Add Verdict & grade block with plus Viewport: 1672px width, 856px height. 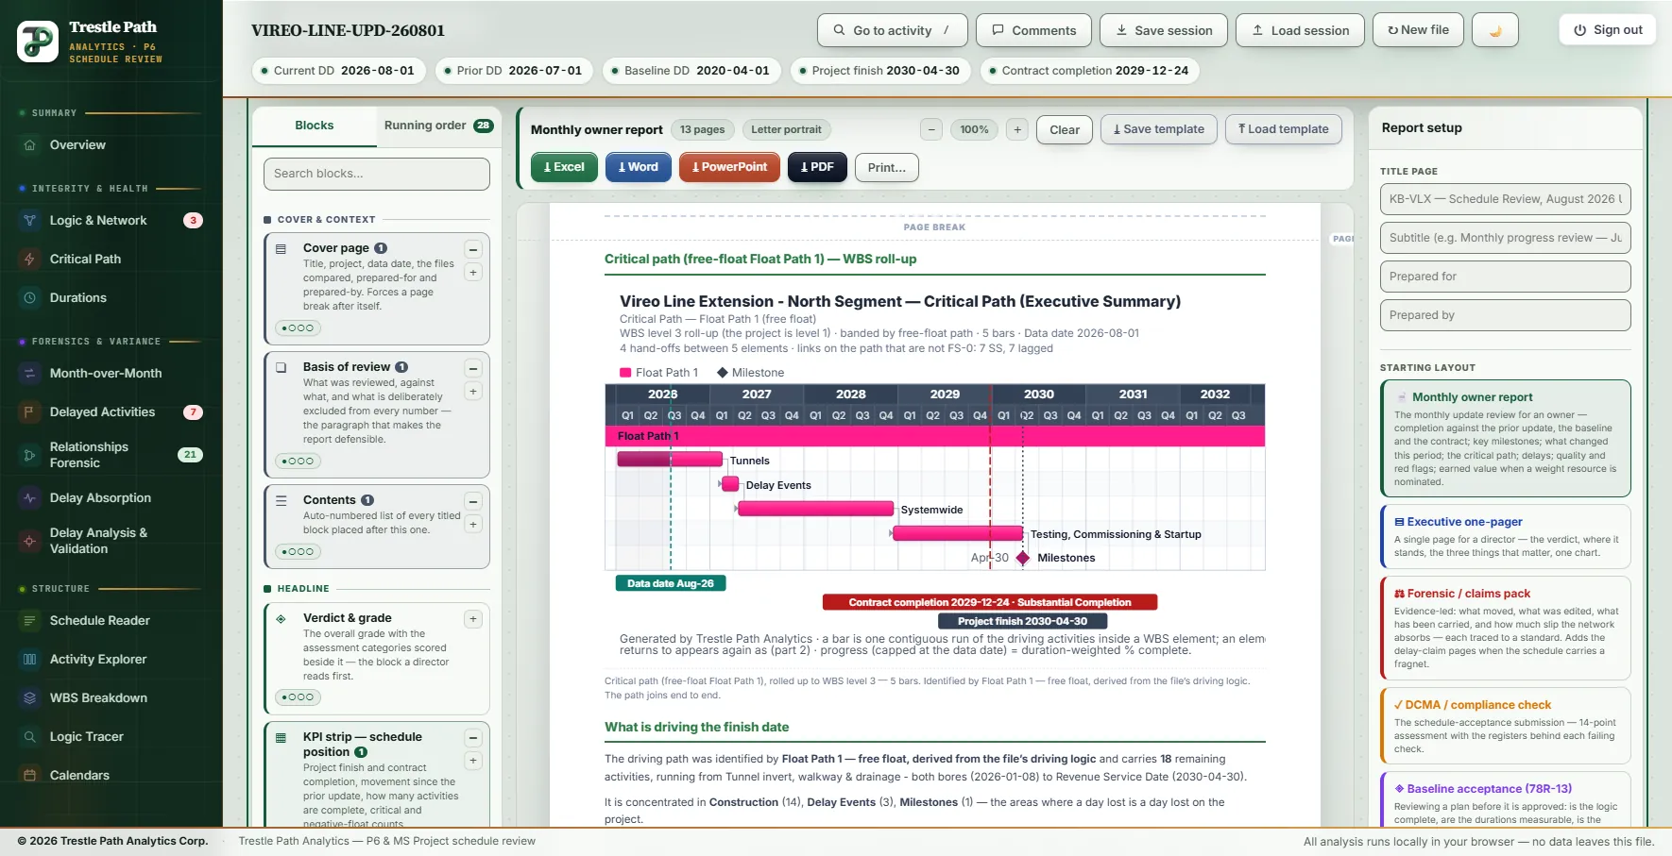[473, 620]
